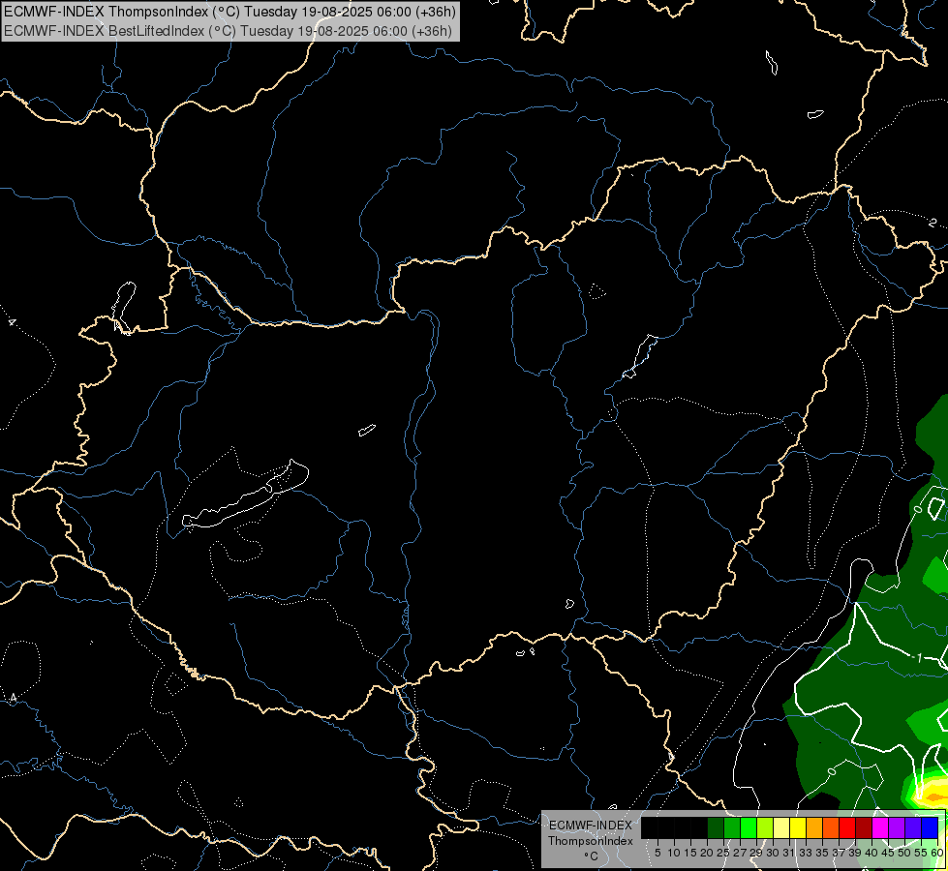Click legend tick value 10
The width and height of the screenshot is (948, 871).
pos(674,853)
